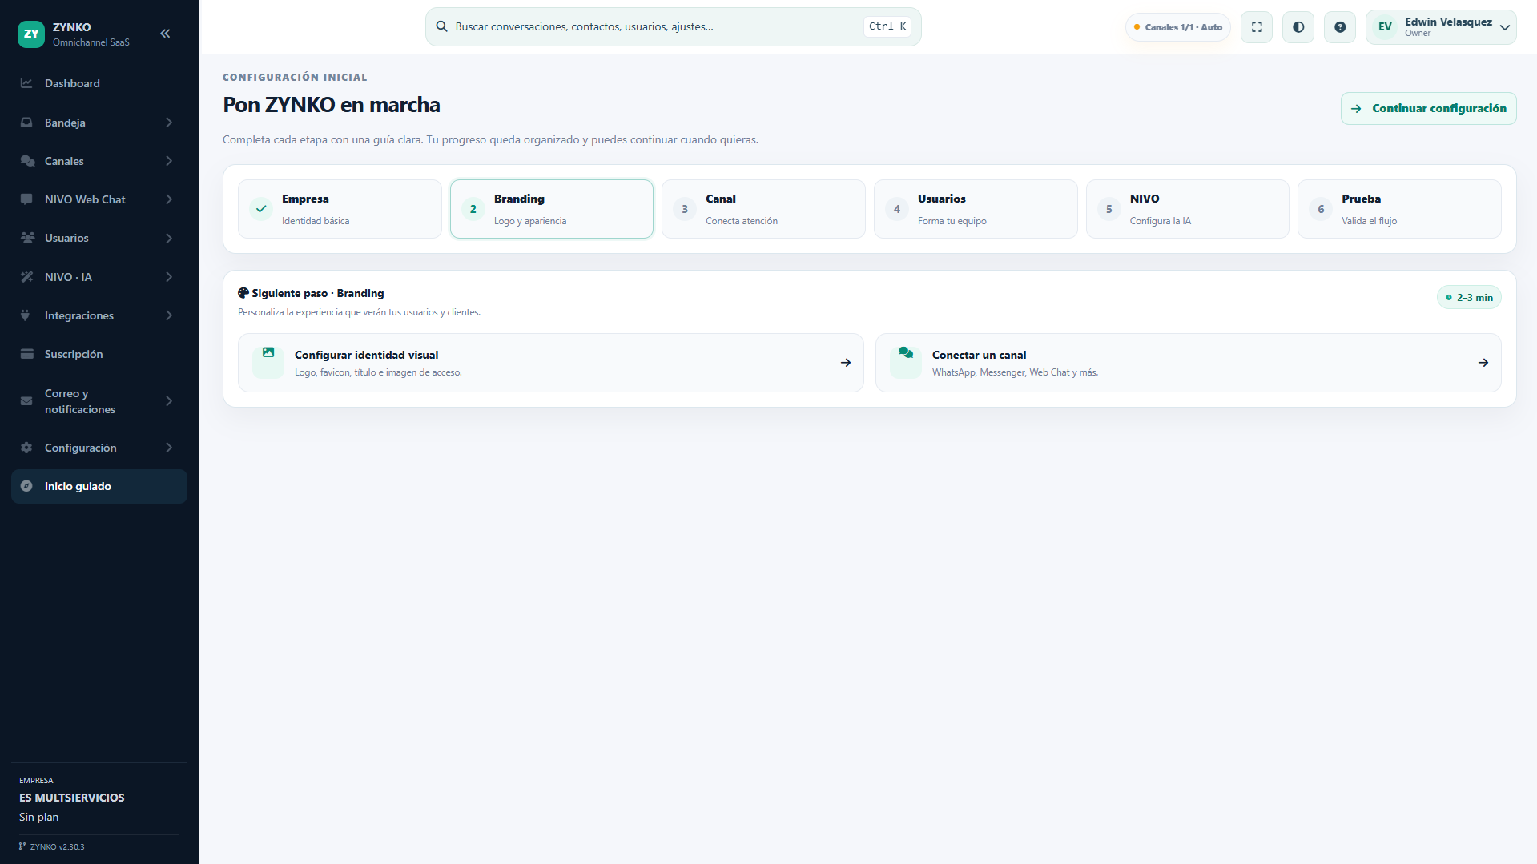The width and height of the screenshot is (1537, 864).
Task: Click the Canales chat bubbles icon
Action: (27, 161)
